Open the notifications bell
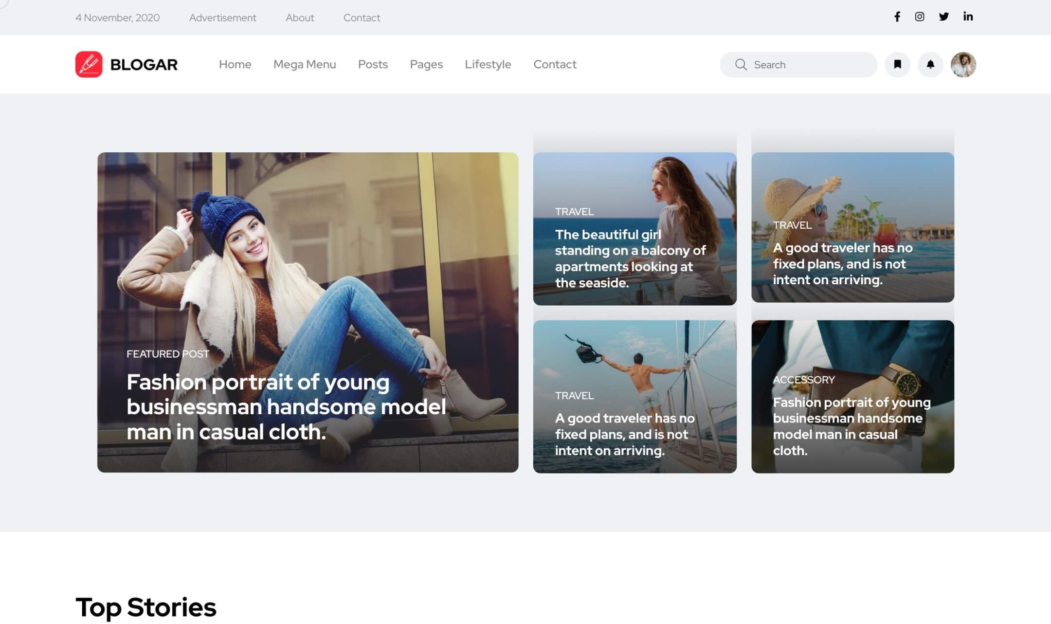Screen dimensions: 1051x624 [930, 64]
